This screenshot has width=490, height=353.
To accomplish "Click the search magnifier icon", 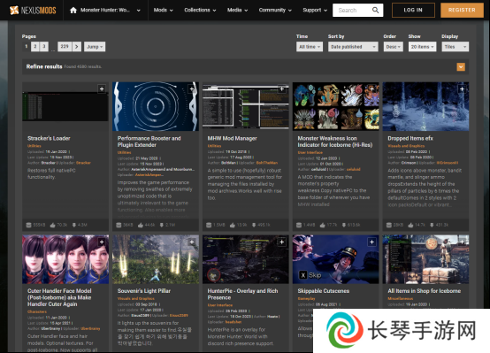I will 375,10.
